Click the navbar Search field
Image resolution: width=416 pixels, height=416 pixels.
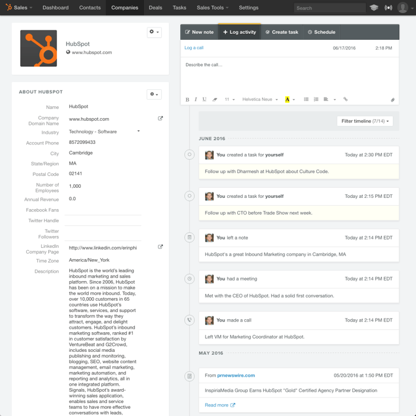(329, 8)
